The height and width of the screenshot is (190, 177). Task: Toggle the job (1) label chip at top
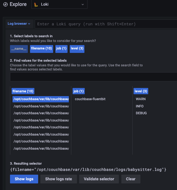[x=61, y=49]
